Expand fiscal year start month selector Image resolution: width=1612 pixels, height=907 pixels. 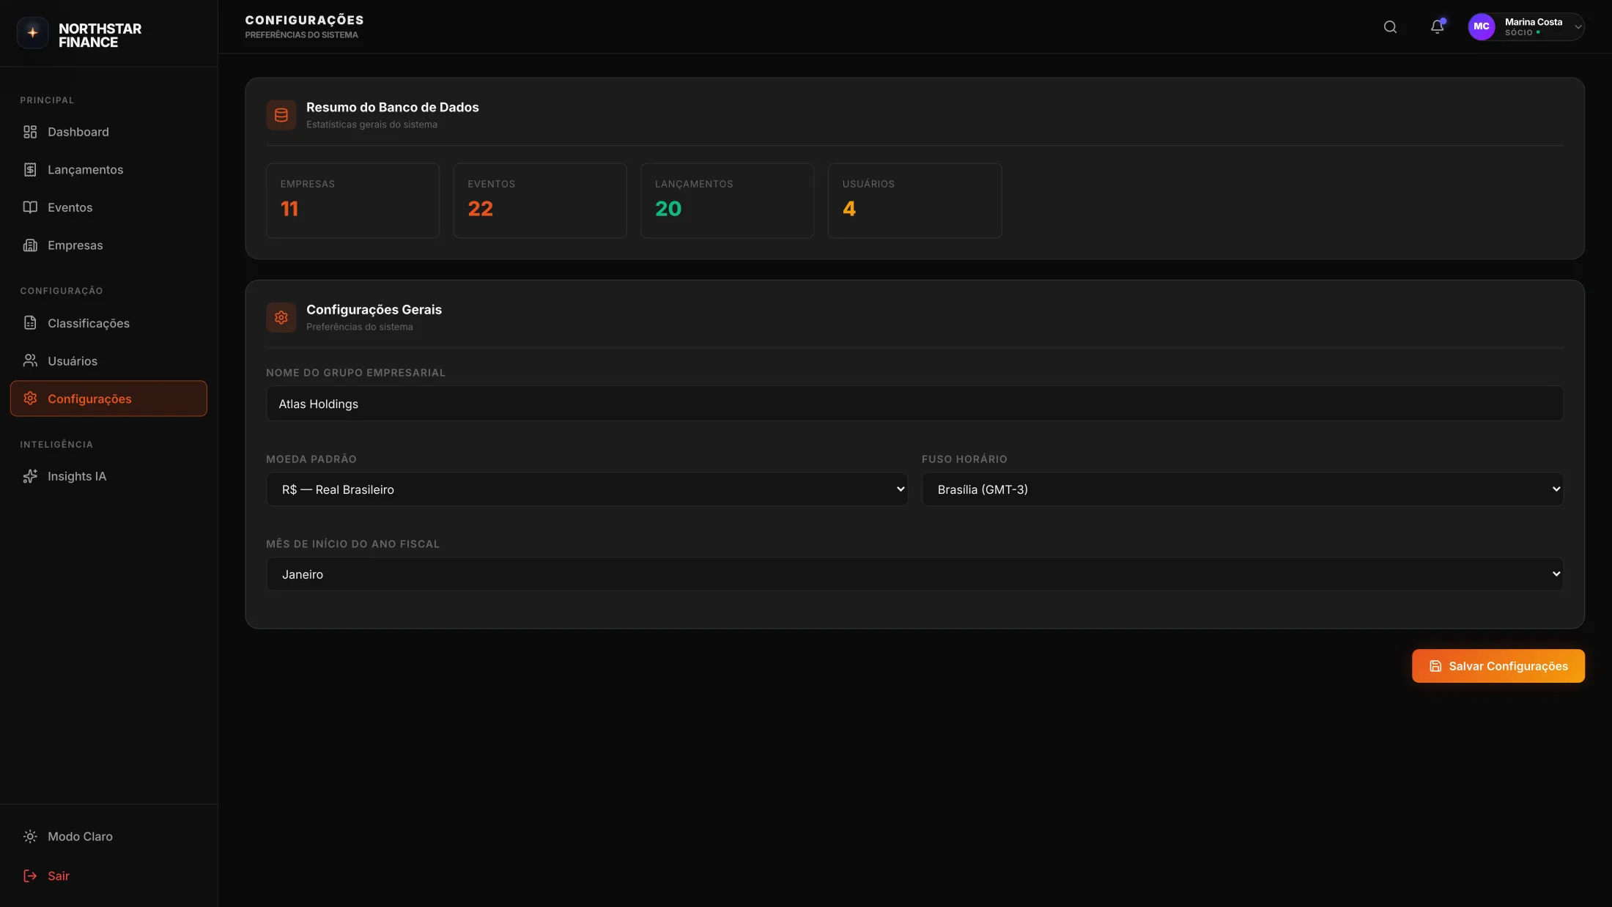914,574
